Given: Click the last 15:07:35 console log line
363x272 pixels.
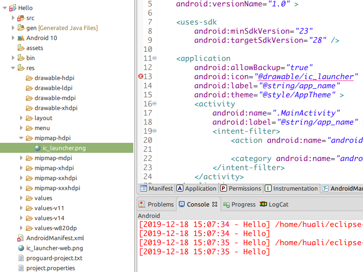Looking at the screenshot, I should pyautogui.click(x=204, y=252).
